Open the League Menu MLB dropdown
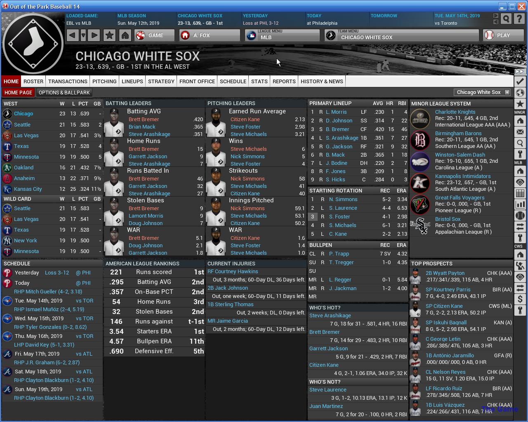Image resolution: width=528 pixels, height=422 pixels. pos(282,35)
